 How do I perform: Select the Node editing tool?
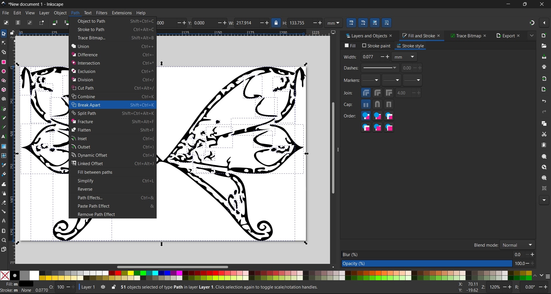4,43
